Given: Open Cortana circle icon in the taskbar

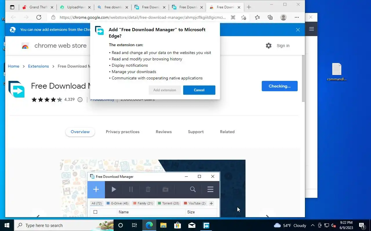Looking at the screenshot, I should (121, 225).
